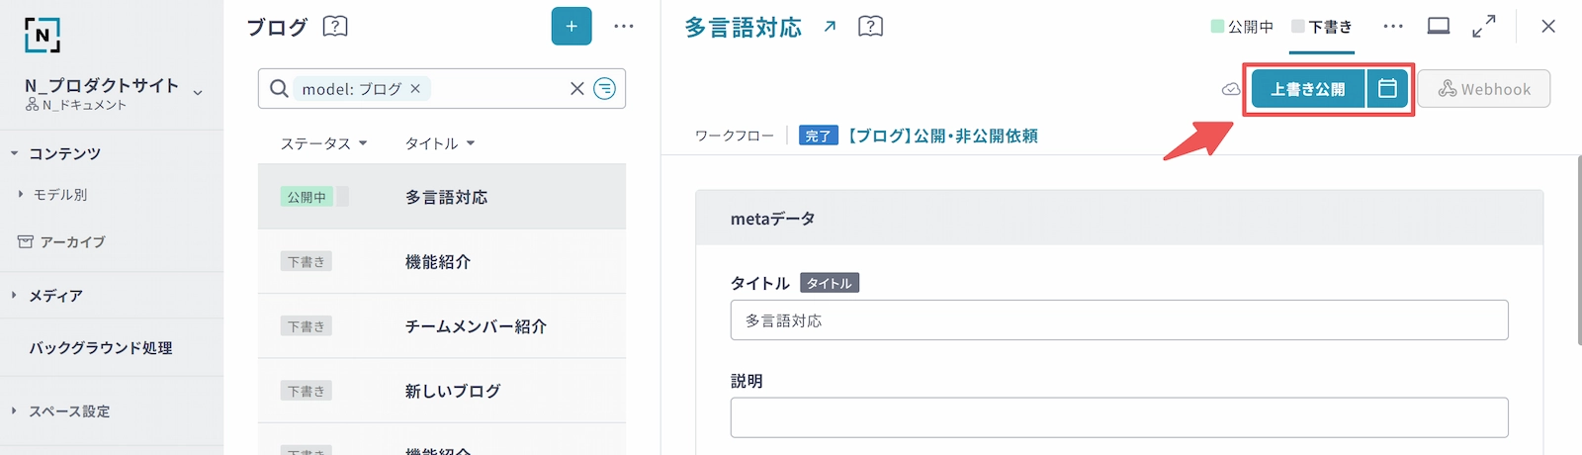Open the タイトル column sort dropdown
Image resolution: width=1582 pixels, height=455 pixels.
[x=440, y=143]
